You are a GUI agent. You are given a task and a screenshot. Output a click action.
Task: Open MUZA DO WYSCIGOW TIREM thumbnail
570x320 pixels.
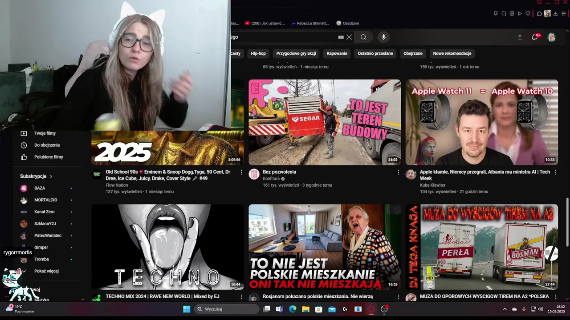click(482, 247)
